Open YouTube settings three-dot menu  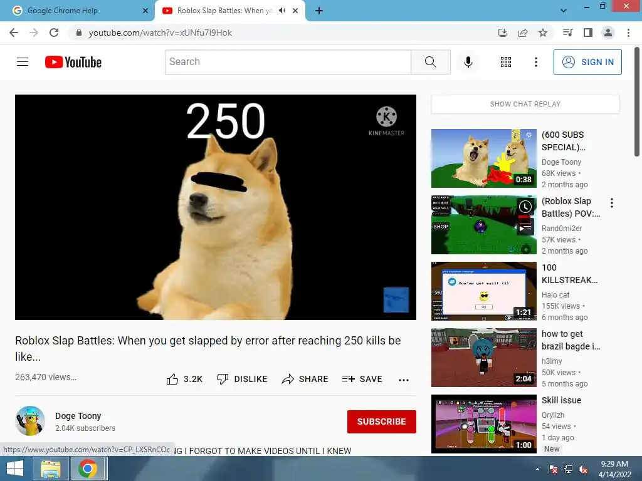pyautogui.click(x=535, y=62)
